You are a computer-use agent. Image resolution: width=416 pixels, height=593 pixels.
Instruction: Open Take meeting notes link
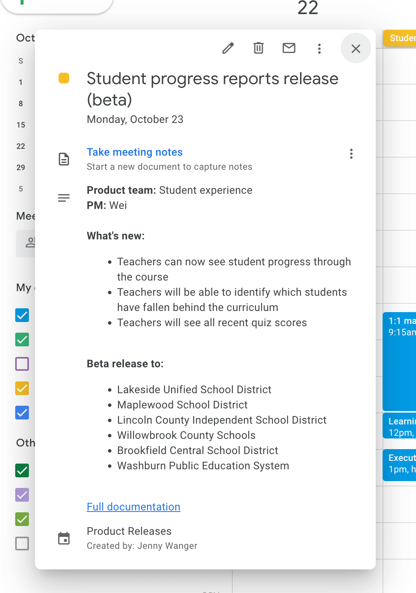coord(135,152)
